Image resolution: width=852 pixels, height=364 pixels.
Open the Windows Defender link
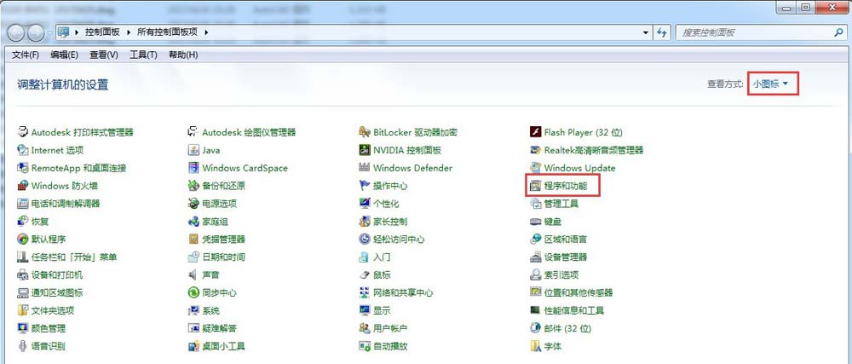tap(413, 168)
